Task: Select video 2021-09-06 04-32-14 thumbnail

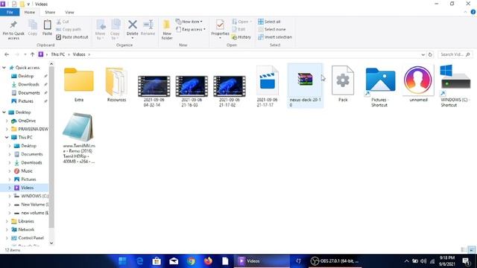Action: click(154, 86)
